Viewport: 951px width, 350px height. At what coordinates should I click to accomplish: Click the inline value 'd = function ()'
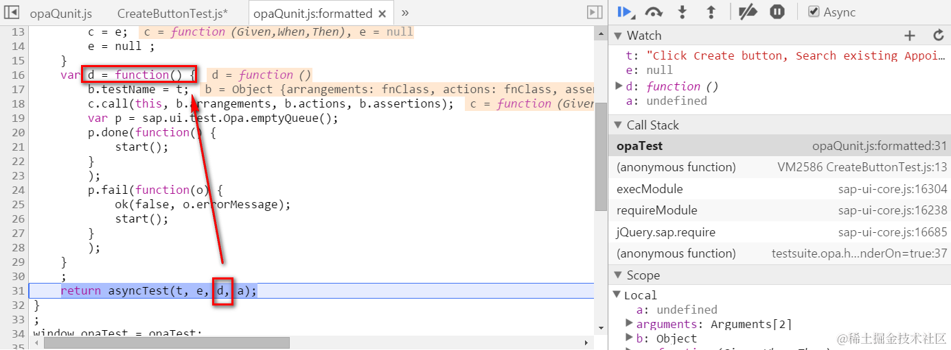coord(261,75)
